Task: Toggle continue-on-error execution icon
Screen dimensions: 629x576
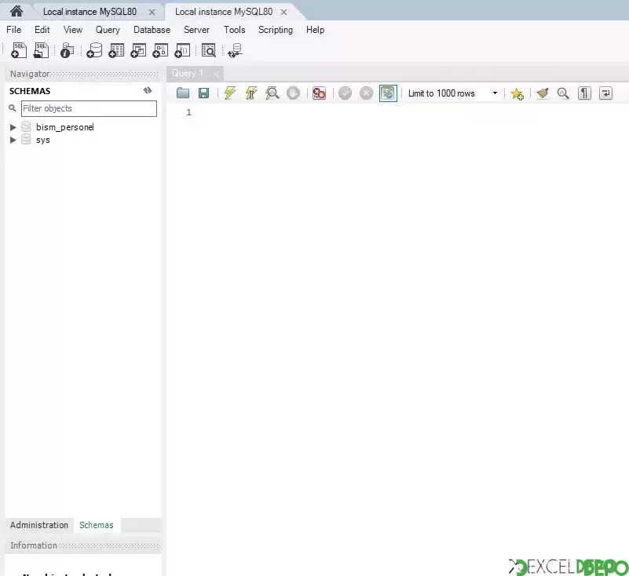Action: [x=320, y=93]
